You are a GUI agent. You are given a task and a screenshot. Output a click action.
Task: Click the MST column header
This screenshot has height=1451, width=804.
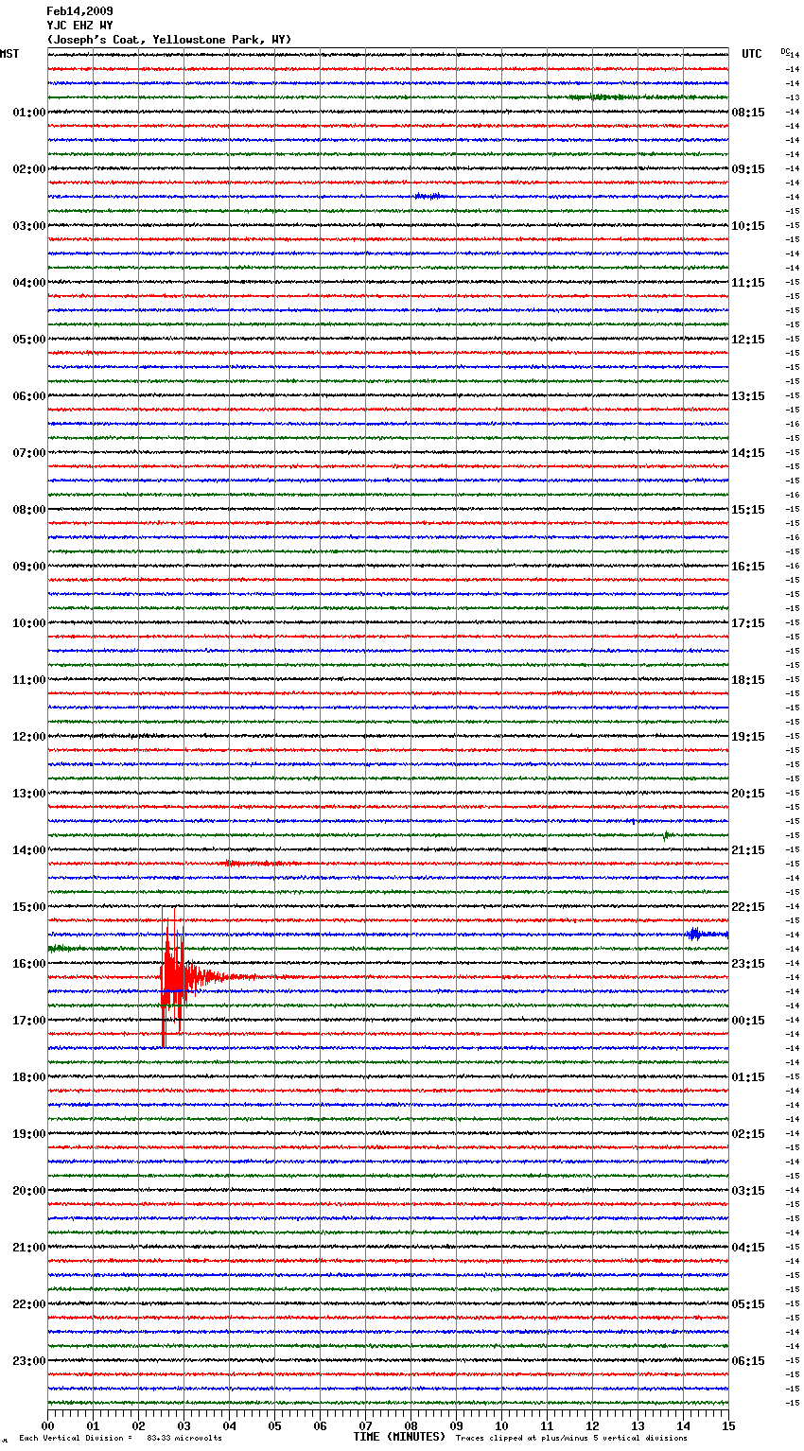(9, 54)
